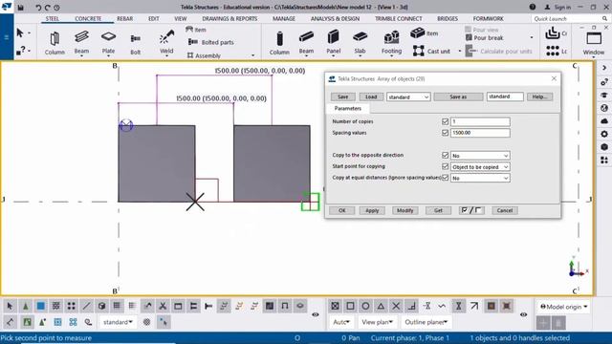The image size is (612, 344).
Task: Click the Cast unit tool
Action: pos(431,51)
